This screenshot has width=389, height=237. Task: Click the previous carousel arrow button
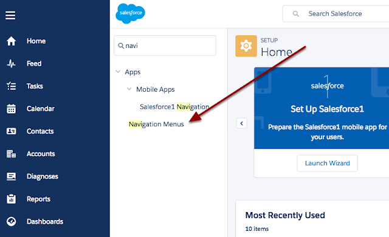[242, 123]
